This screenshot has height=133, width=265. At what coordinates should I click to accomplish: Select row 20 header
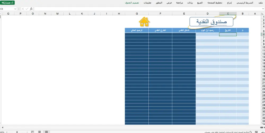point(263,79)
